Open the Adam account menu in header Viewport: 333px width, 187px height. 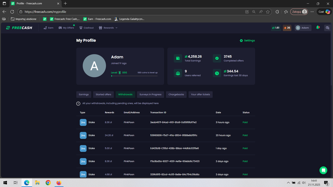(302, 28)
